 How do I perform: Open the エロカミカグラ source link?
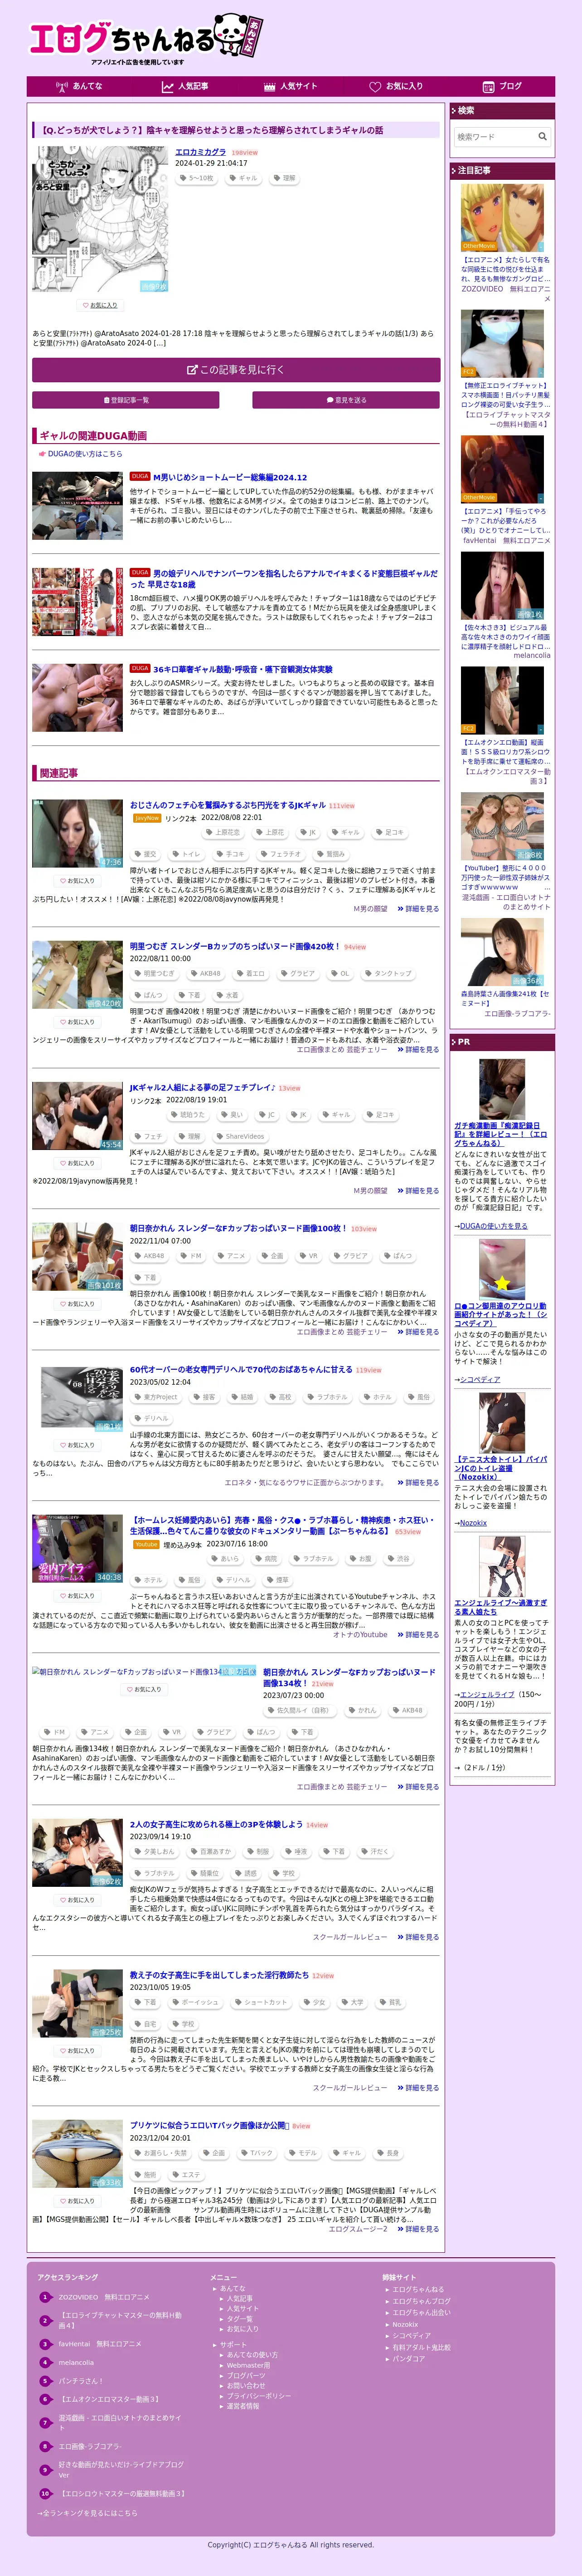[x=201, y=152]
